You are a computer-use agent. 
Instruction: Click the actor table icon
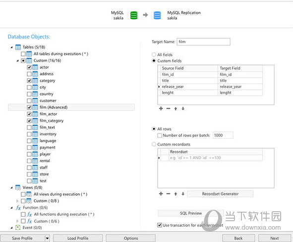pos(35,67)
